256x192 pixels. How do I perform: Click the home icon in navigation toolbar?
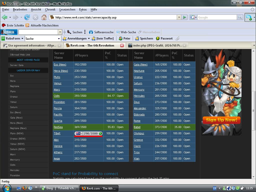point(44,17)
